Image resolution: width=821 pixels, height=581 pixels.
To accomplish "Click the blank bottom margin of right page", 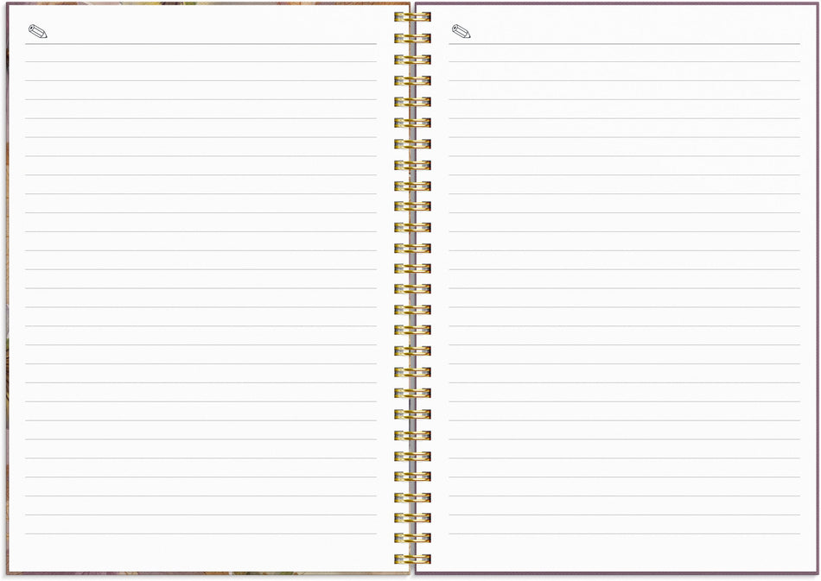I will click(624, 553).
